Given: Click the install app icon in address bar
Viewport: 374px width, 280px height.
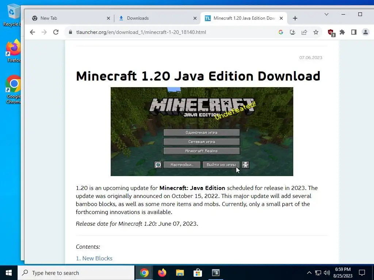Looking at the screenshot, I should pyautogui.click(x=293, y=32).
